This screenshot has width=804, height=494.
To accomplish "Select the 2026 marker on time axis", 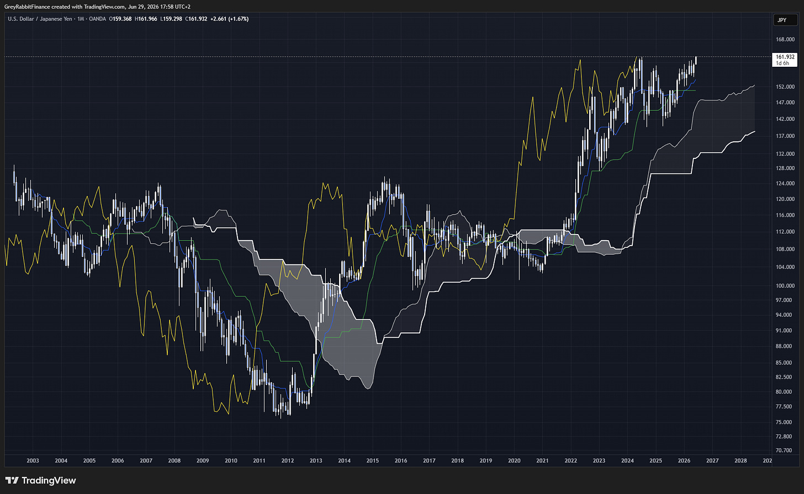I will [x=684, y=460].
